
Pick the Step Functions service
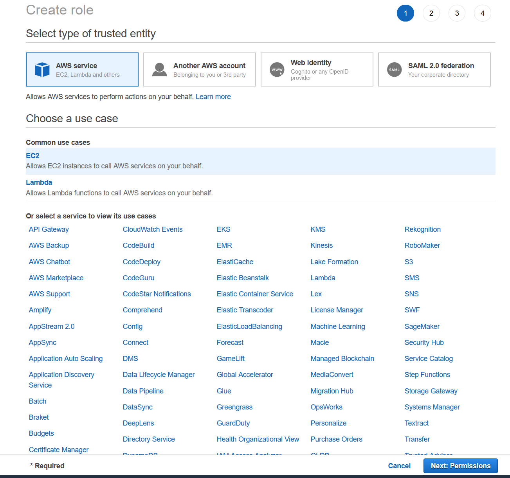[427, 375]
